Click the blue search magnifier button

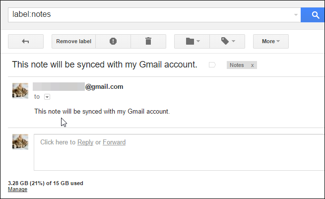[314, 15]
